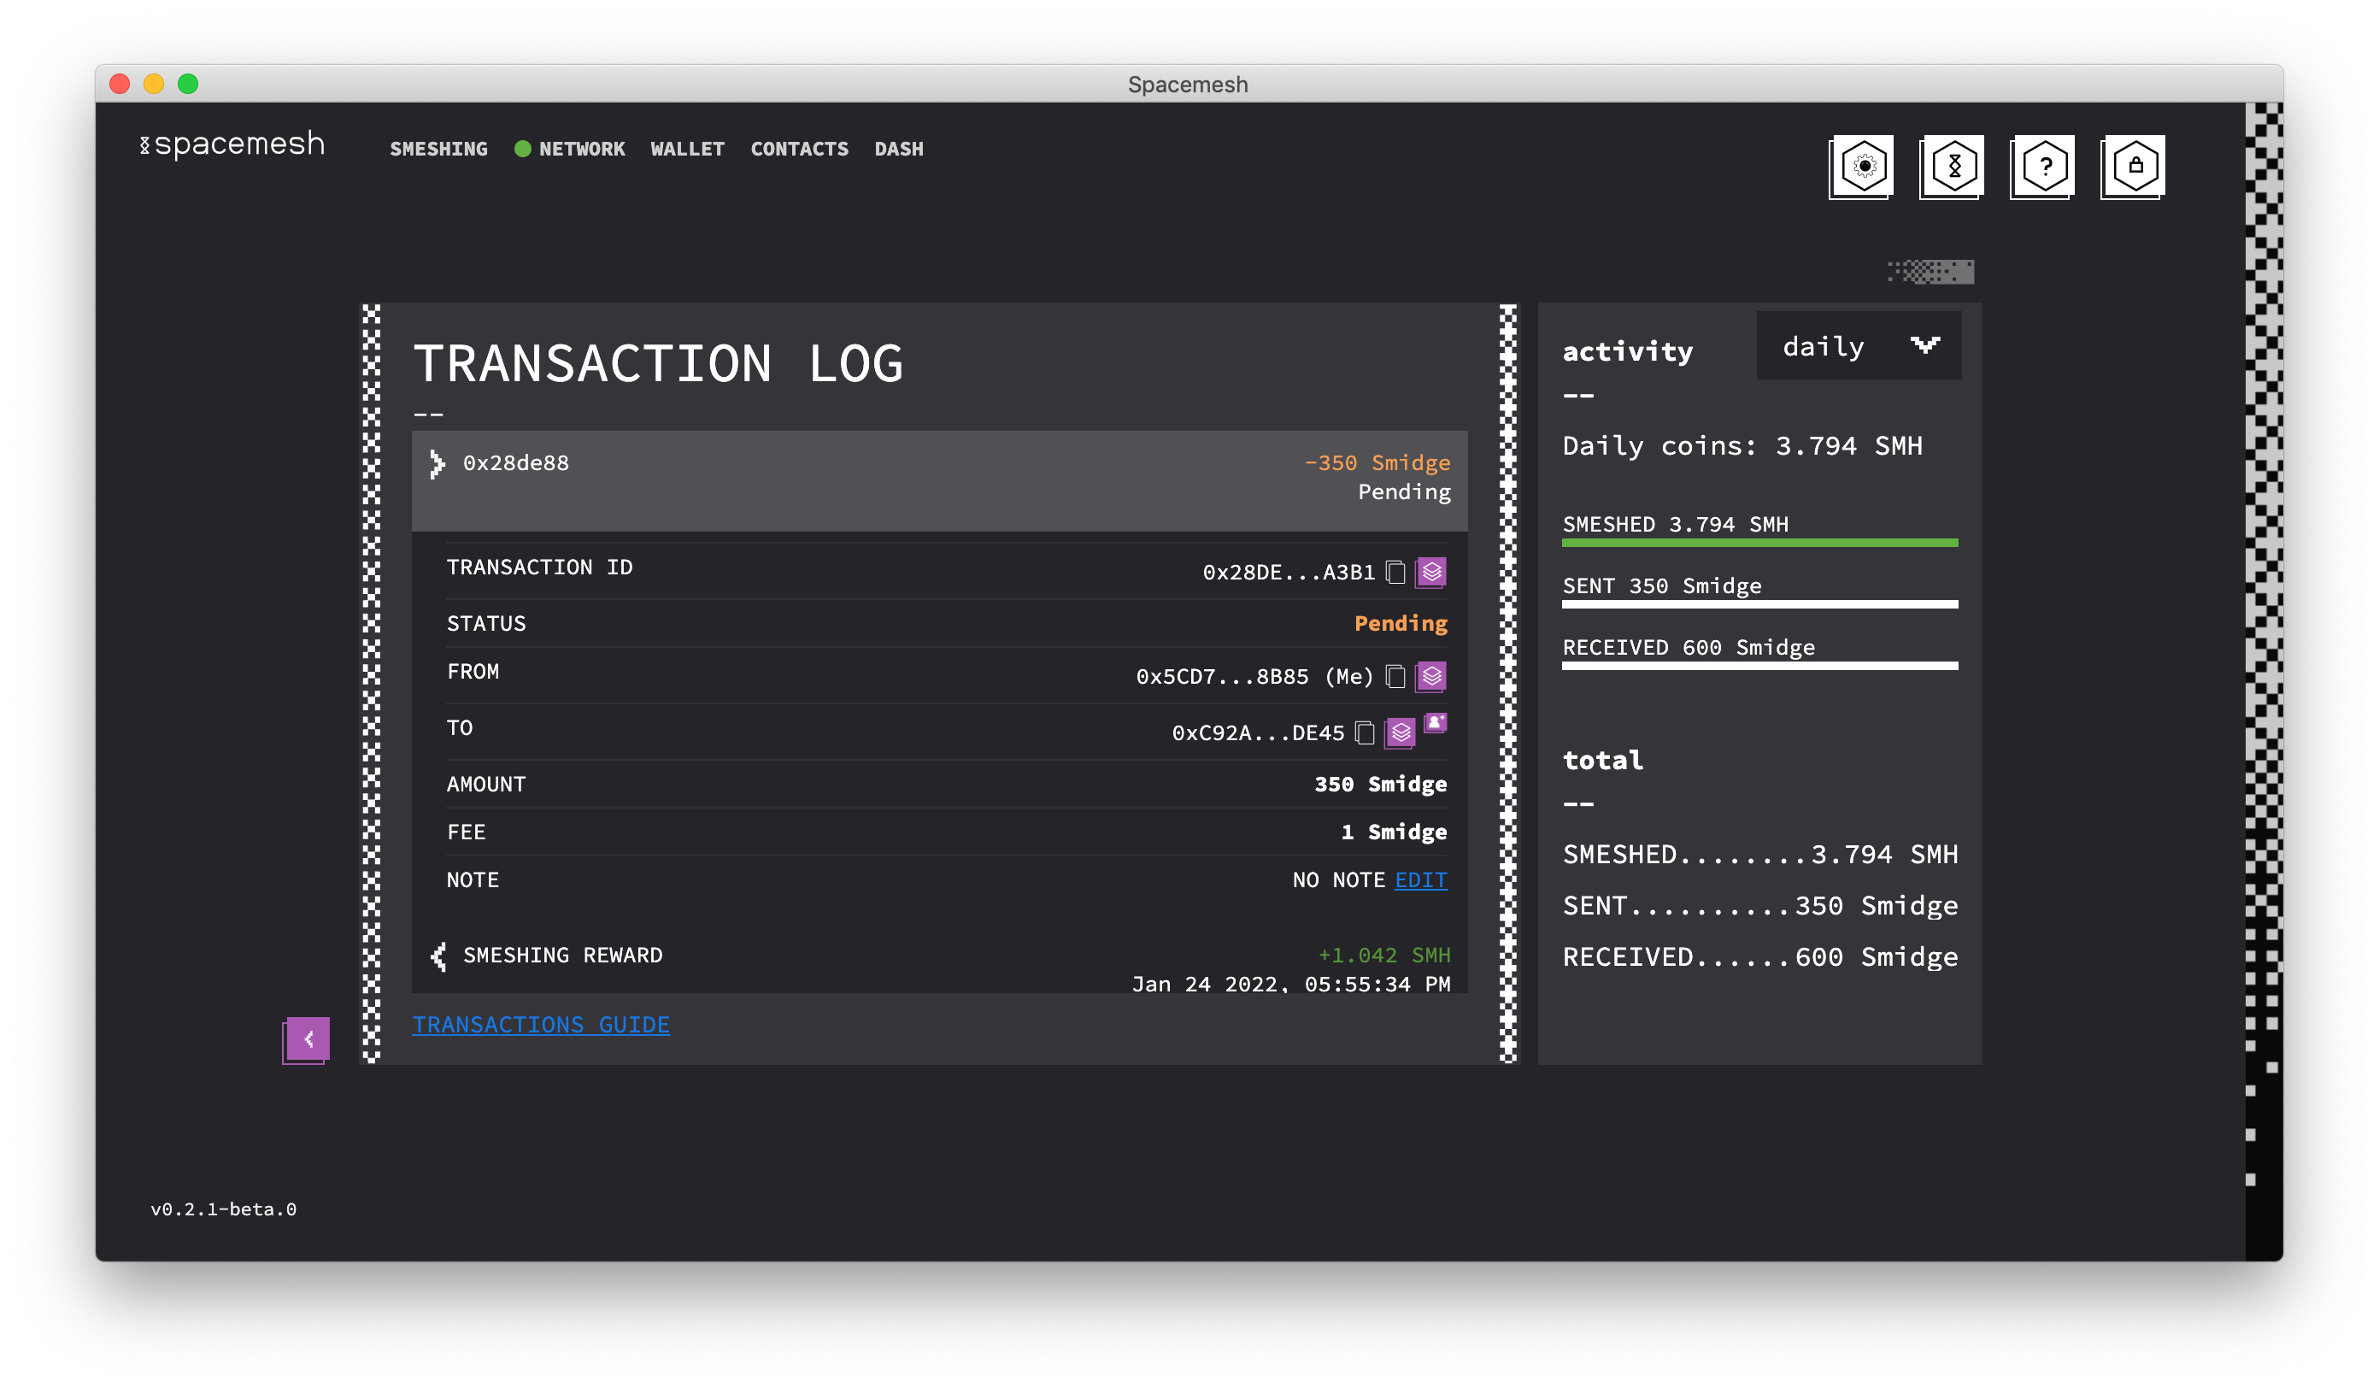Screen dimensions: 2379x1388
Task: Click the purple back arrow button
Action: [307, 1040]
